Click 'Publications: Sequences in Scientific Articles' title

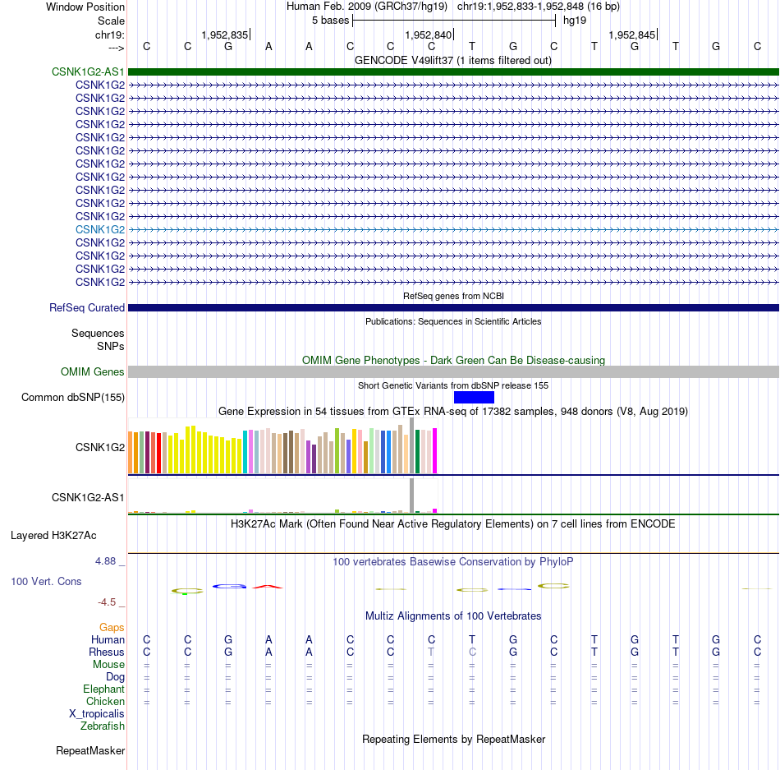[x=453, y=321]
